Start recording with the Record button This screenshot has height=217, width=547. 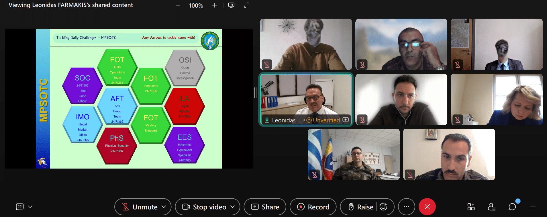313,207
